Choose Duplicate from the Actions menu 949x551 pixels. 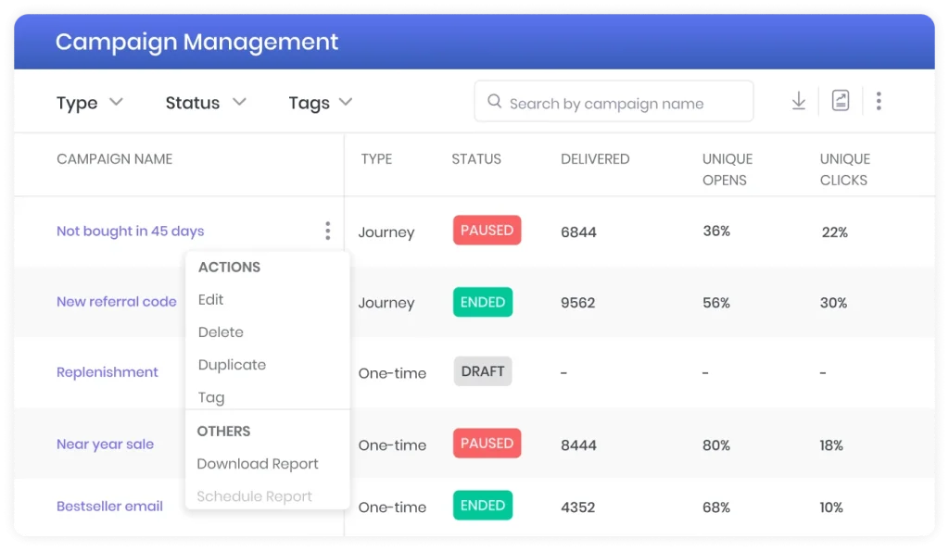pyautogui.click(x=232, y=365)
